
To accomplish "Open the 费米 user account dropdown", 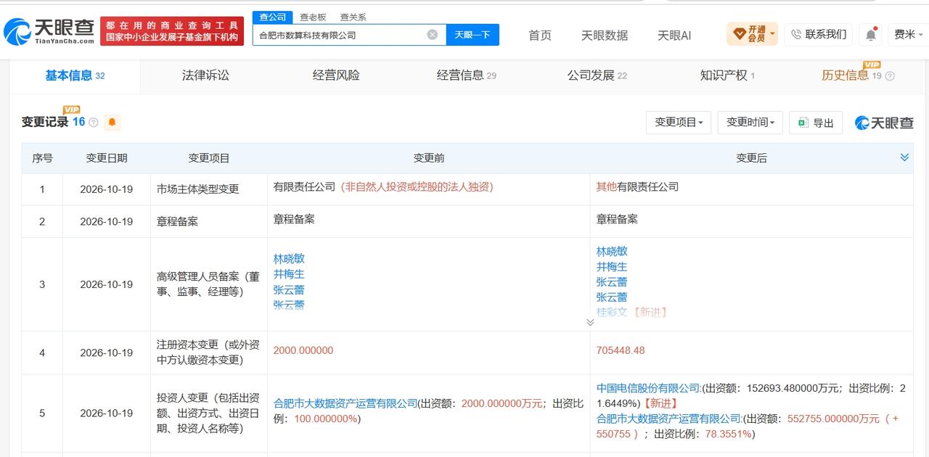I will [x=908, y=34].
